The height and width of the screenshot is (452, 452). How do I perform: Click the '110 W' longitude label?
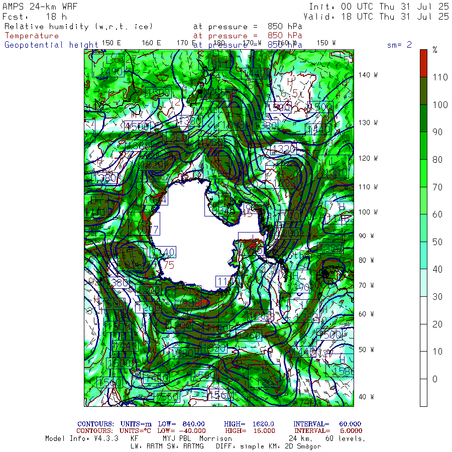(368, 187)
